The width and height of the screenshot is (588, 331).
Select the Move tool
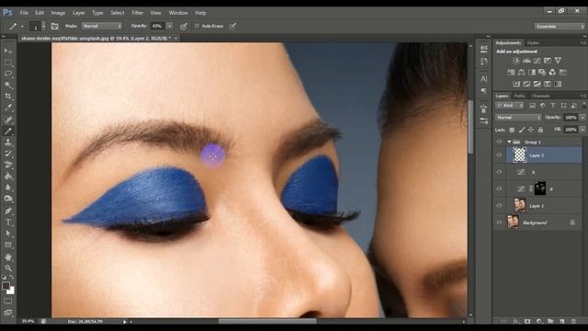(8, 51)
